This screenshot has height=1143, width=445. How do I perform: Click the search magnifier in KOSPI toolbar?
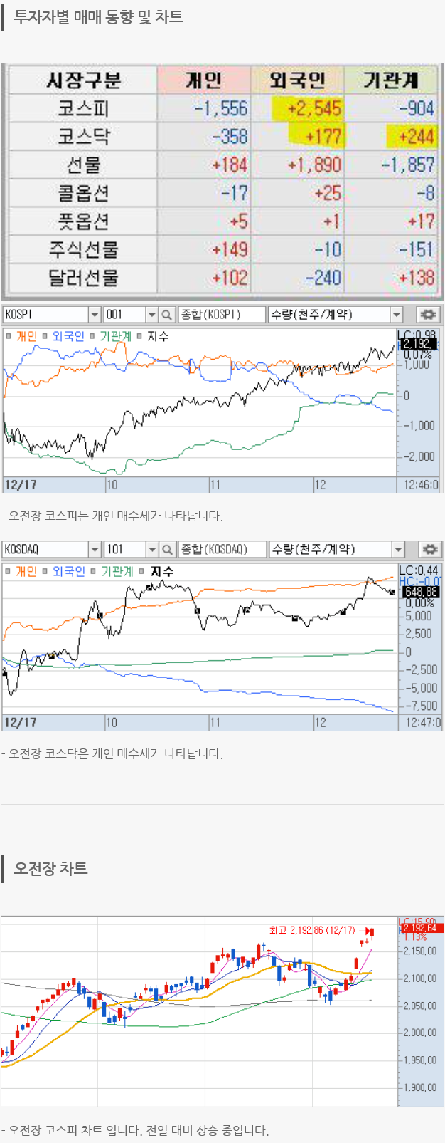167,315
